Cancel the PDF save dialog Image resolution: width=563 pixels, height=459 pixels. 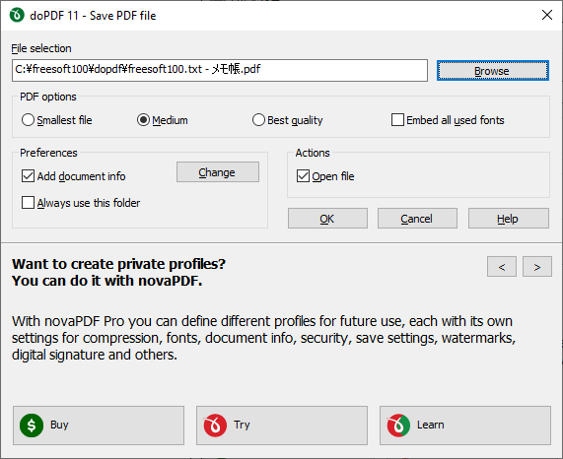417,219
